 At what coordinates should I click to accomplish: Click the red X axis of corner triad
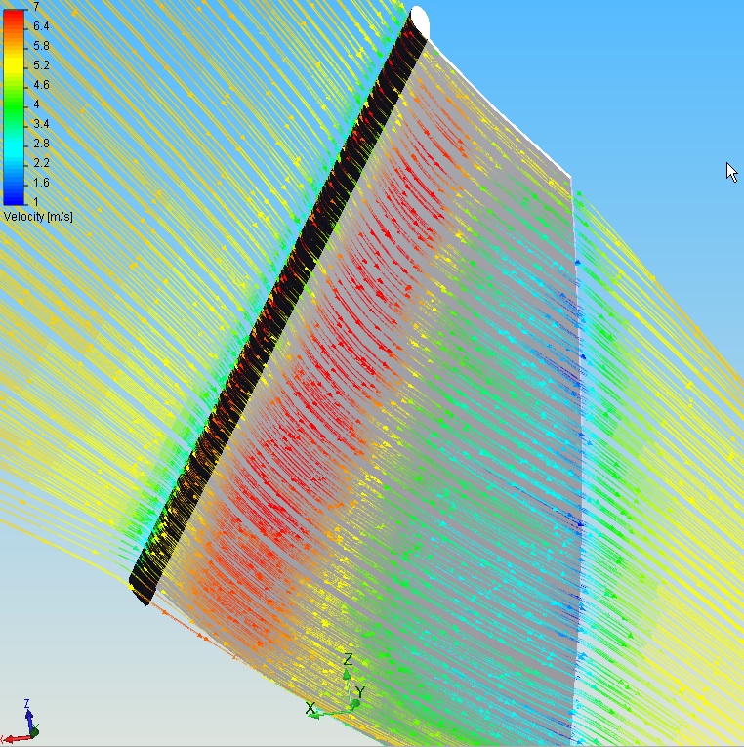14,736
